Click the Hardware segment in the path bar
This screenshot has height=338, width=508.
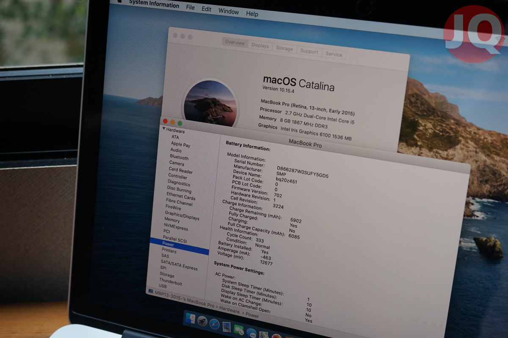coord(229,310)
